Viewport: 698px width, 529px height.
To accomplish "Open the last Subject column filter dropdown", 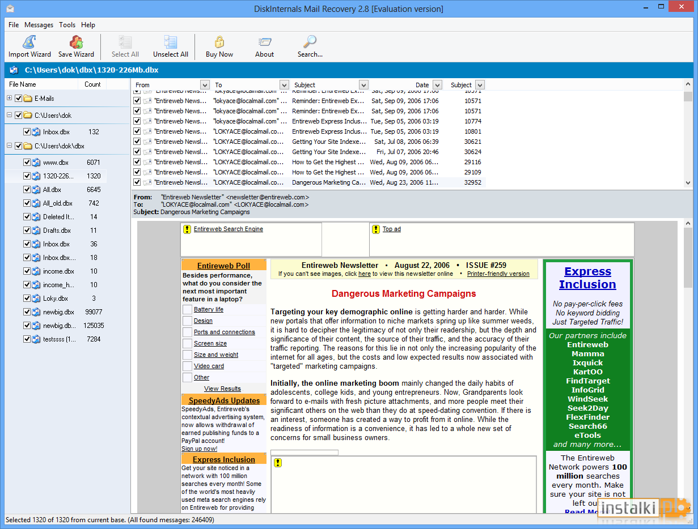I will [x=480, y=85].
